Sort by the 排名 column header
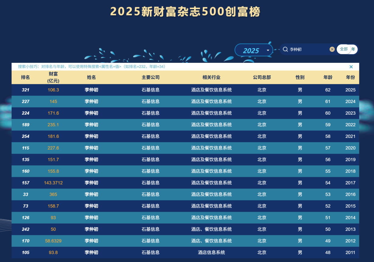Screen dimensions: 374x262 (26, 77)
